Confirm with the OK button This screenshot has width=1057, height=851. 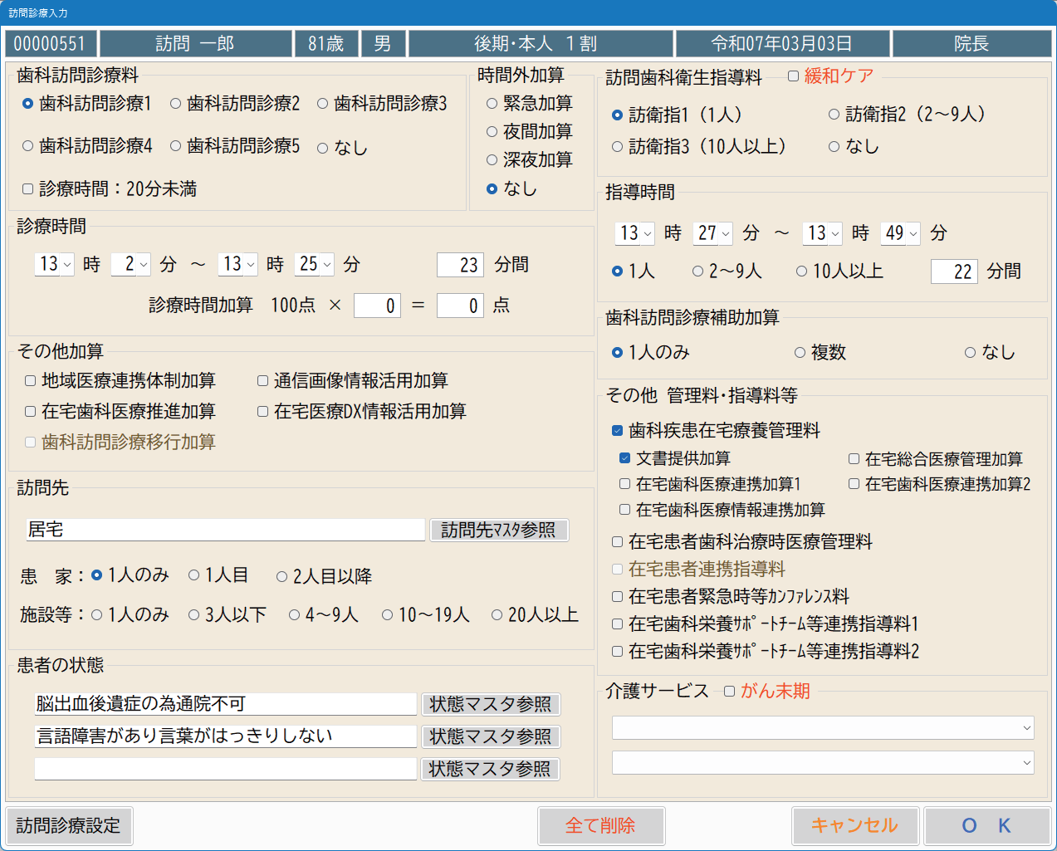986,826
